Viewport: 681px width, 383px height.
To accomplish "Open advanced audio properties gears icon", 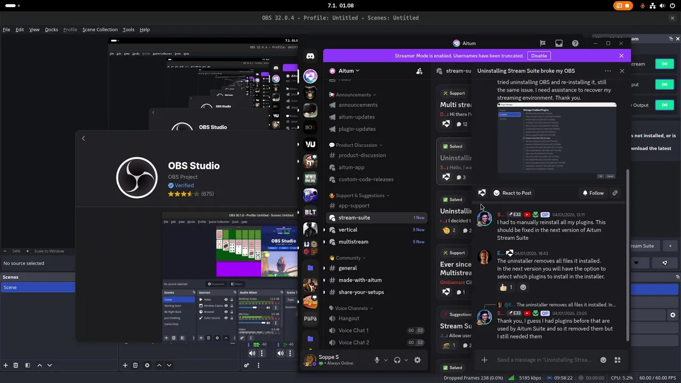I will pyautogui.click(x=246, y=365).
